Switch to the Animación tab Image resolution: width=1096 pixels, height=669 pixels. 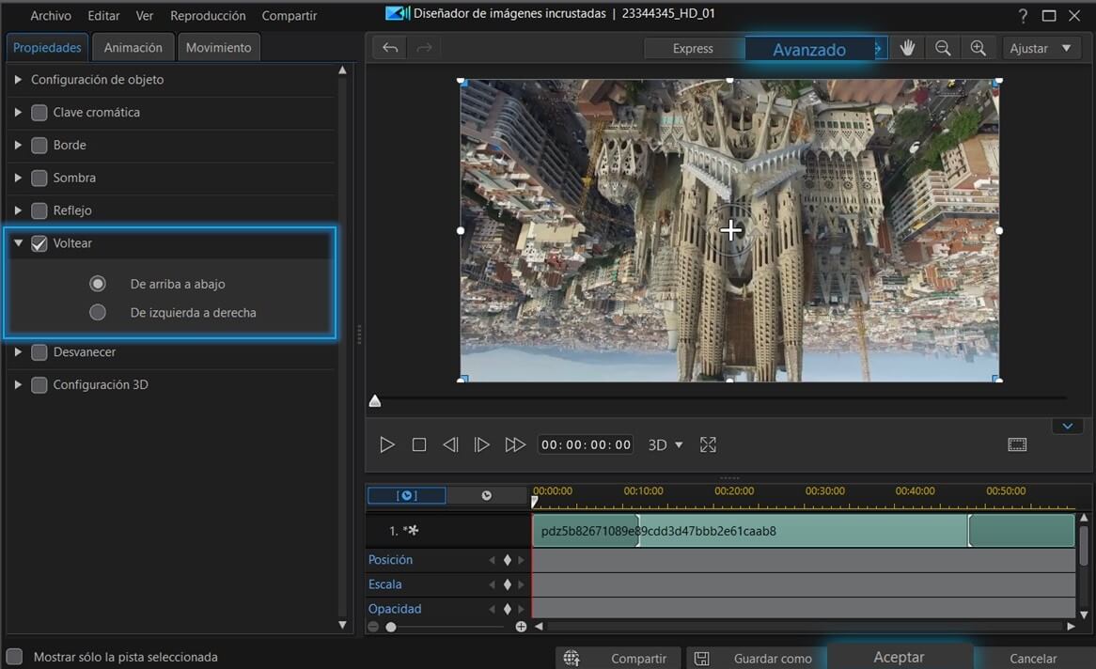[133, 47]
